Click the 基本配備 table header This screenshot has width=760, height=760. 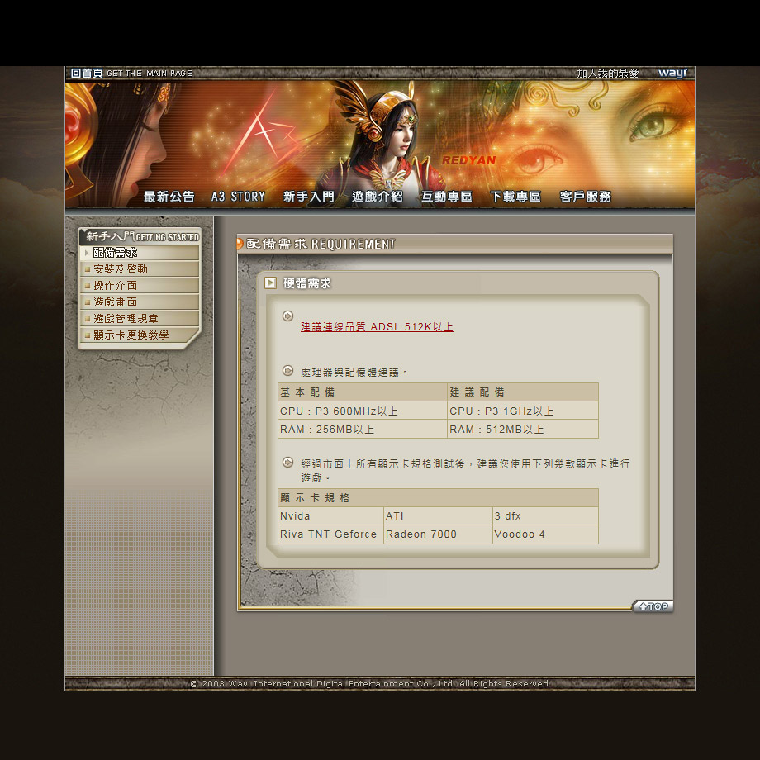pos(362,392)
